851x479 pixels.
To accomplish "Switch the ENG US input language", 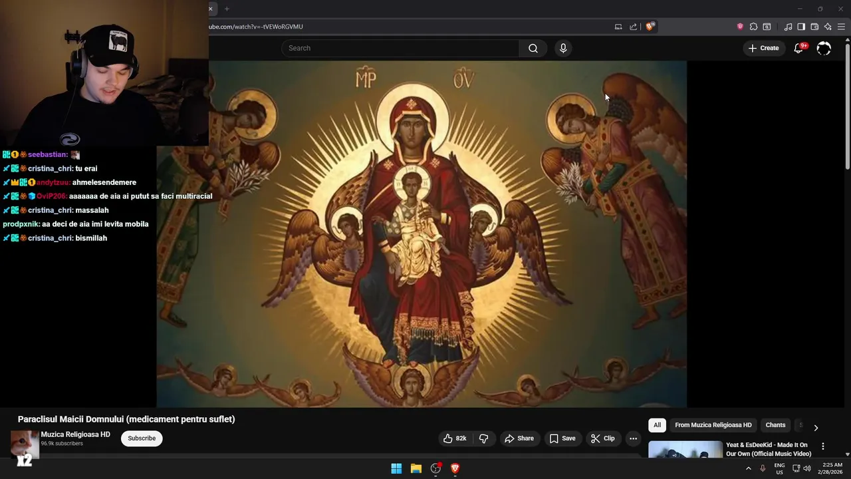I will (779, 468).
